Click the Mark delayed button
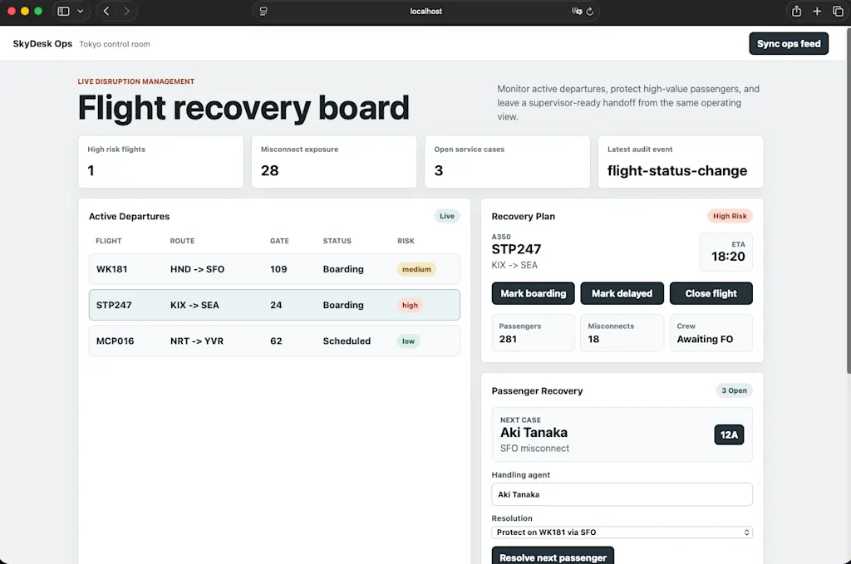Screen dimensions: 851x564 [622, 293]
